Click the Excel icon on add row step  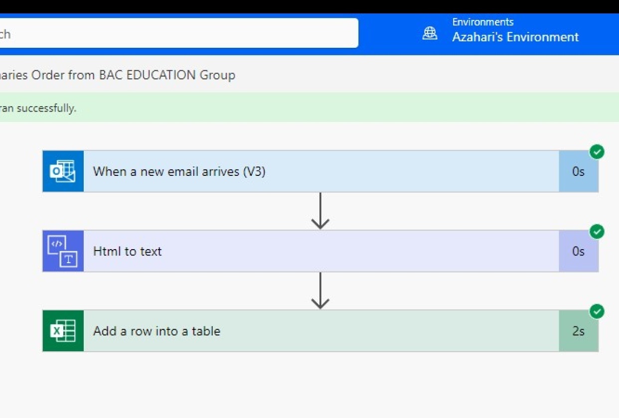click(x=63, y=331)
